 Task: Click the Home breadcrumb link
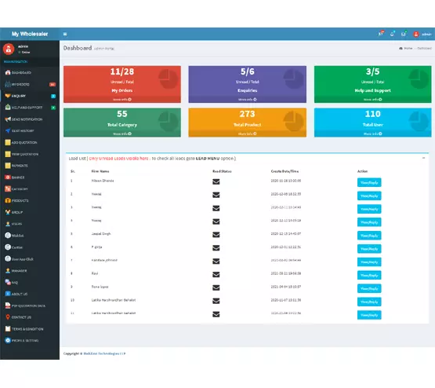click(405, 49)
